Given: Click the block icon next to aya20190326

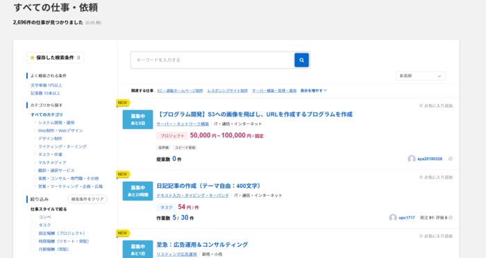Looking at the screenshot, I should [x=451, y=159].
